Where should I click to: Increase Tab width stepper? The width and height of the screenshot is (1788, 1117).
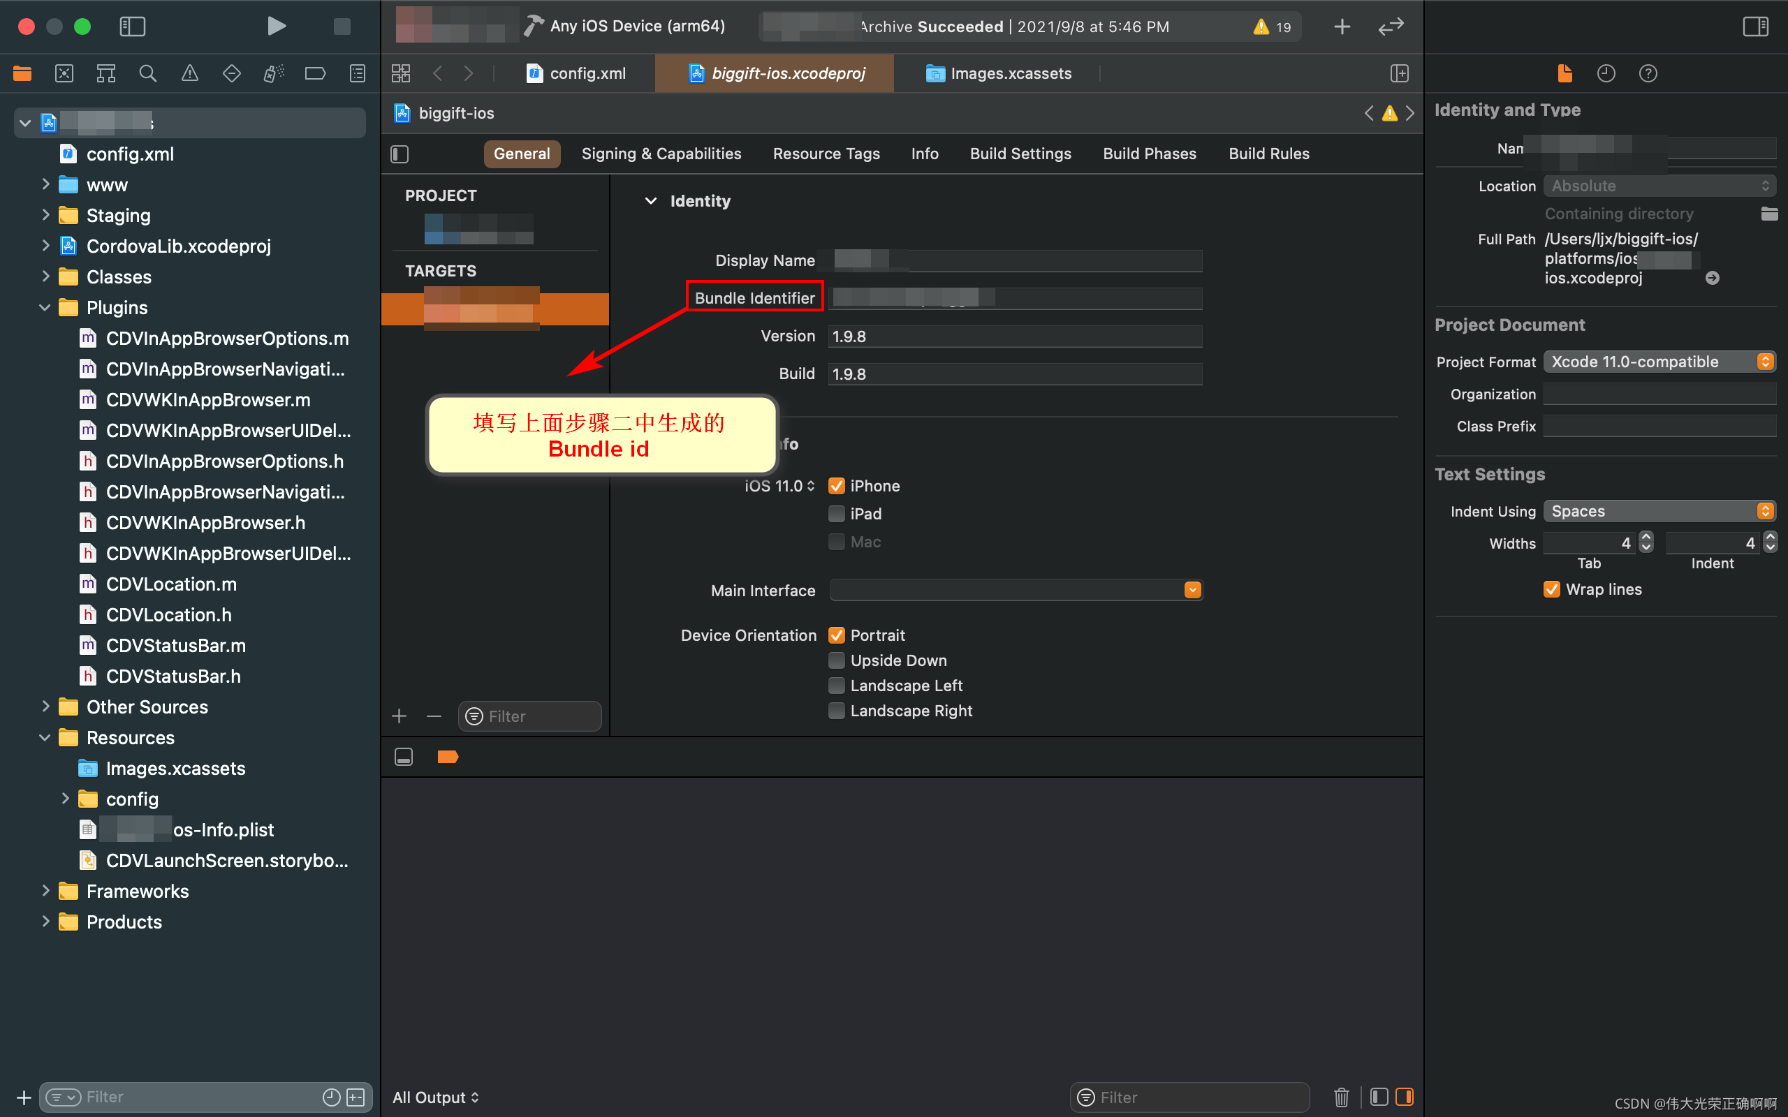[x=1646, y=537]
